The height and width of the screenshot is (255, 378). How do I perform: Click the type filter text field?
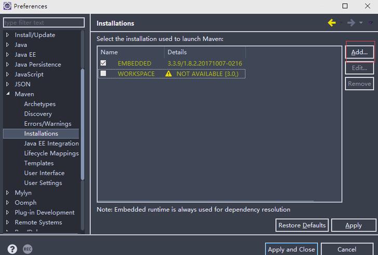[44, 22]
